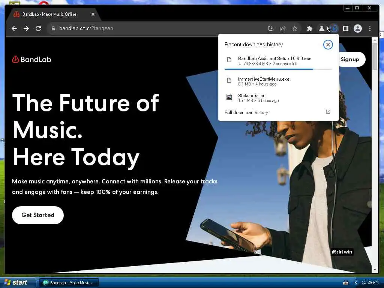Maximize the Chrome window
384x288 pixels.
(357, 8)
